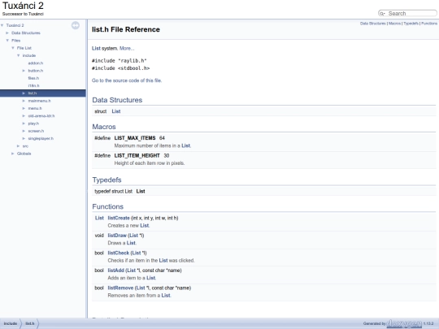Click the Data Structures section heading
Screen dimensions: 439x329
pos(117,100)
